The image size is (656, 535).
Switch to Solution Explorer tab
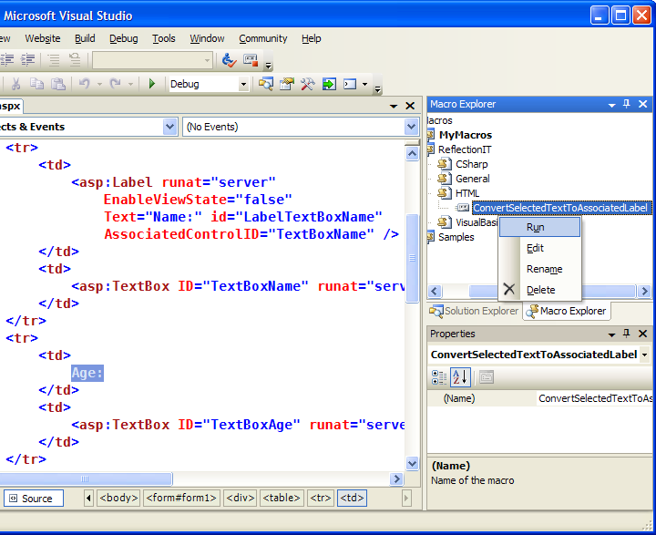click(474, 311)
